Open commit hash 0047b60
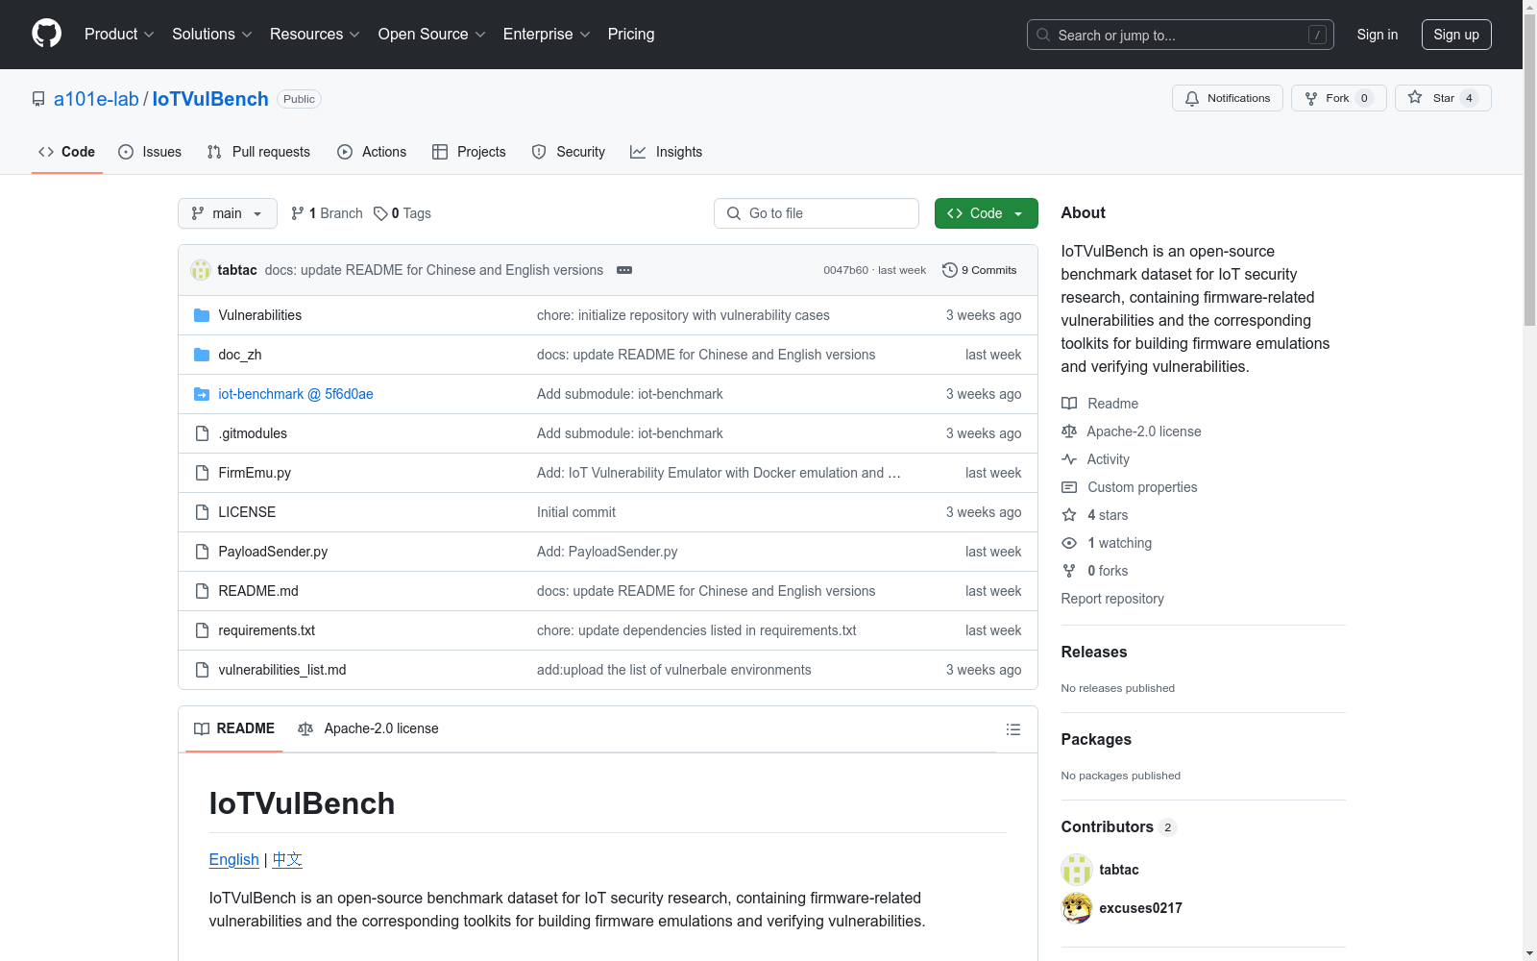The height and width of the screenshot is (961, 1537). (x=845, y=270)
